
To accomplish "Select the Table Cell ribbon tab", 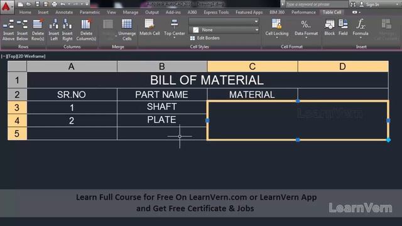I will coord(332,13).
